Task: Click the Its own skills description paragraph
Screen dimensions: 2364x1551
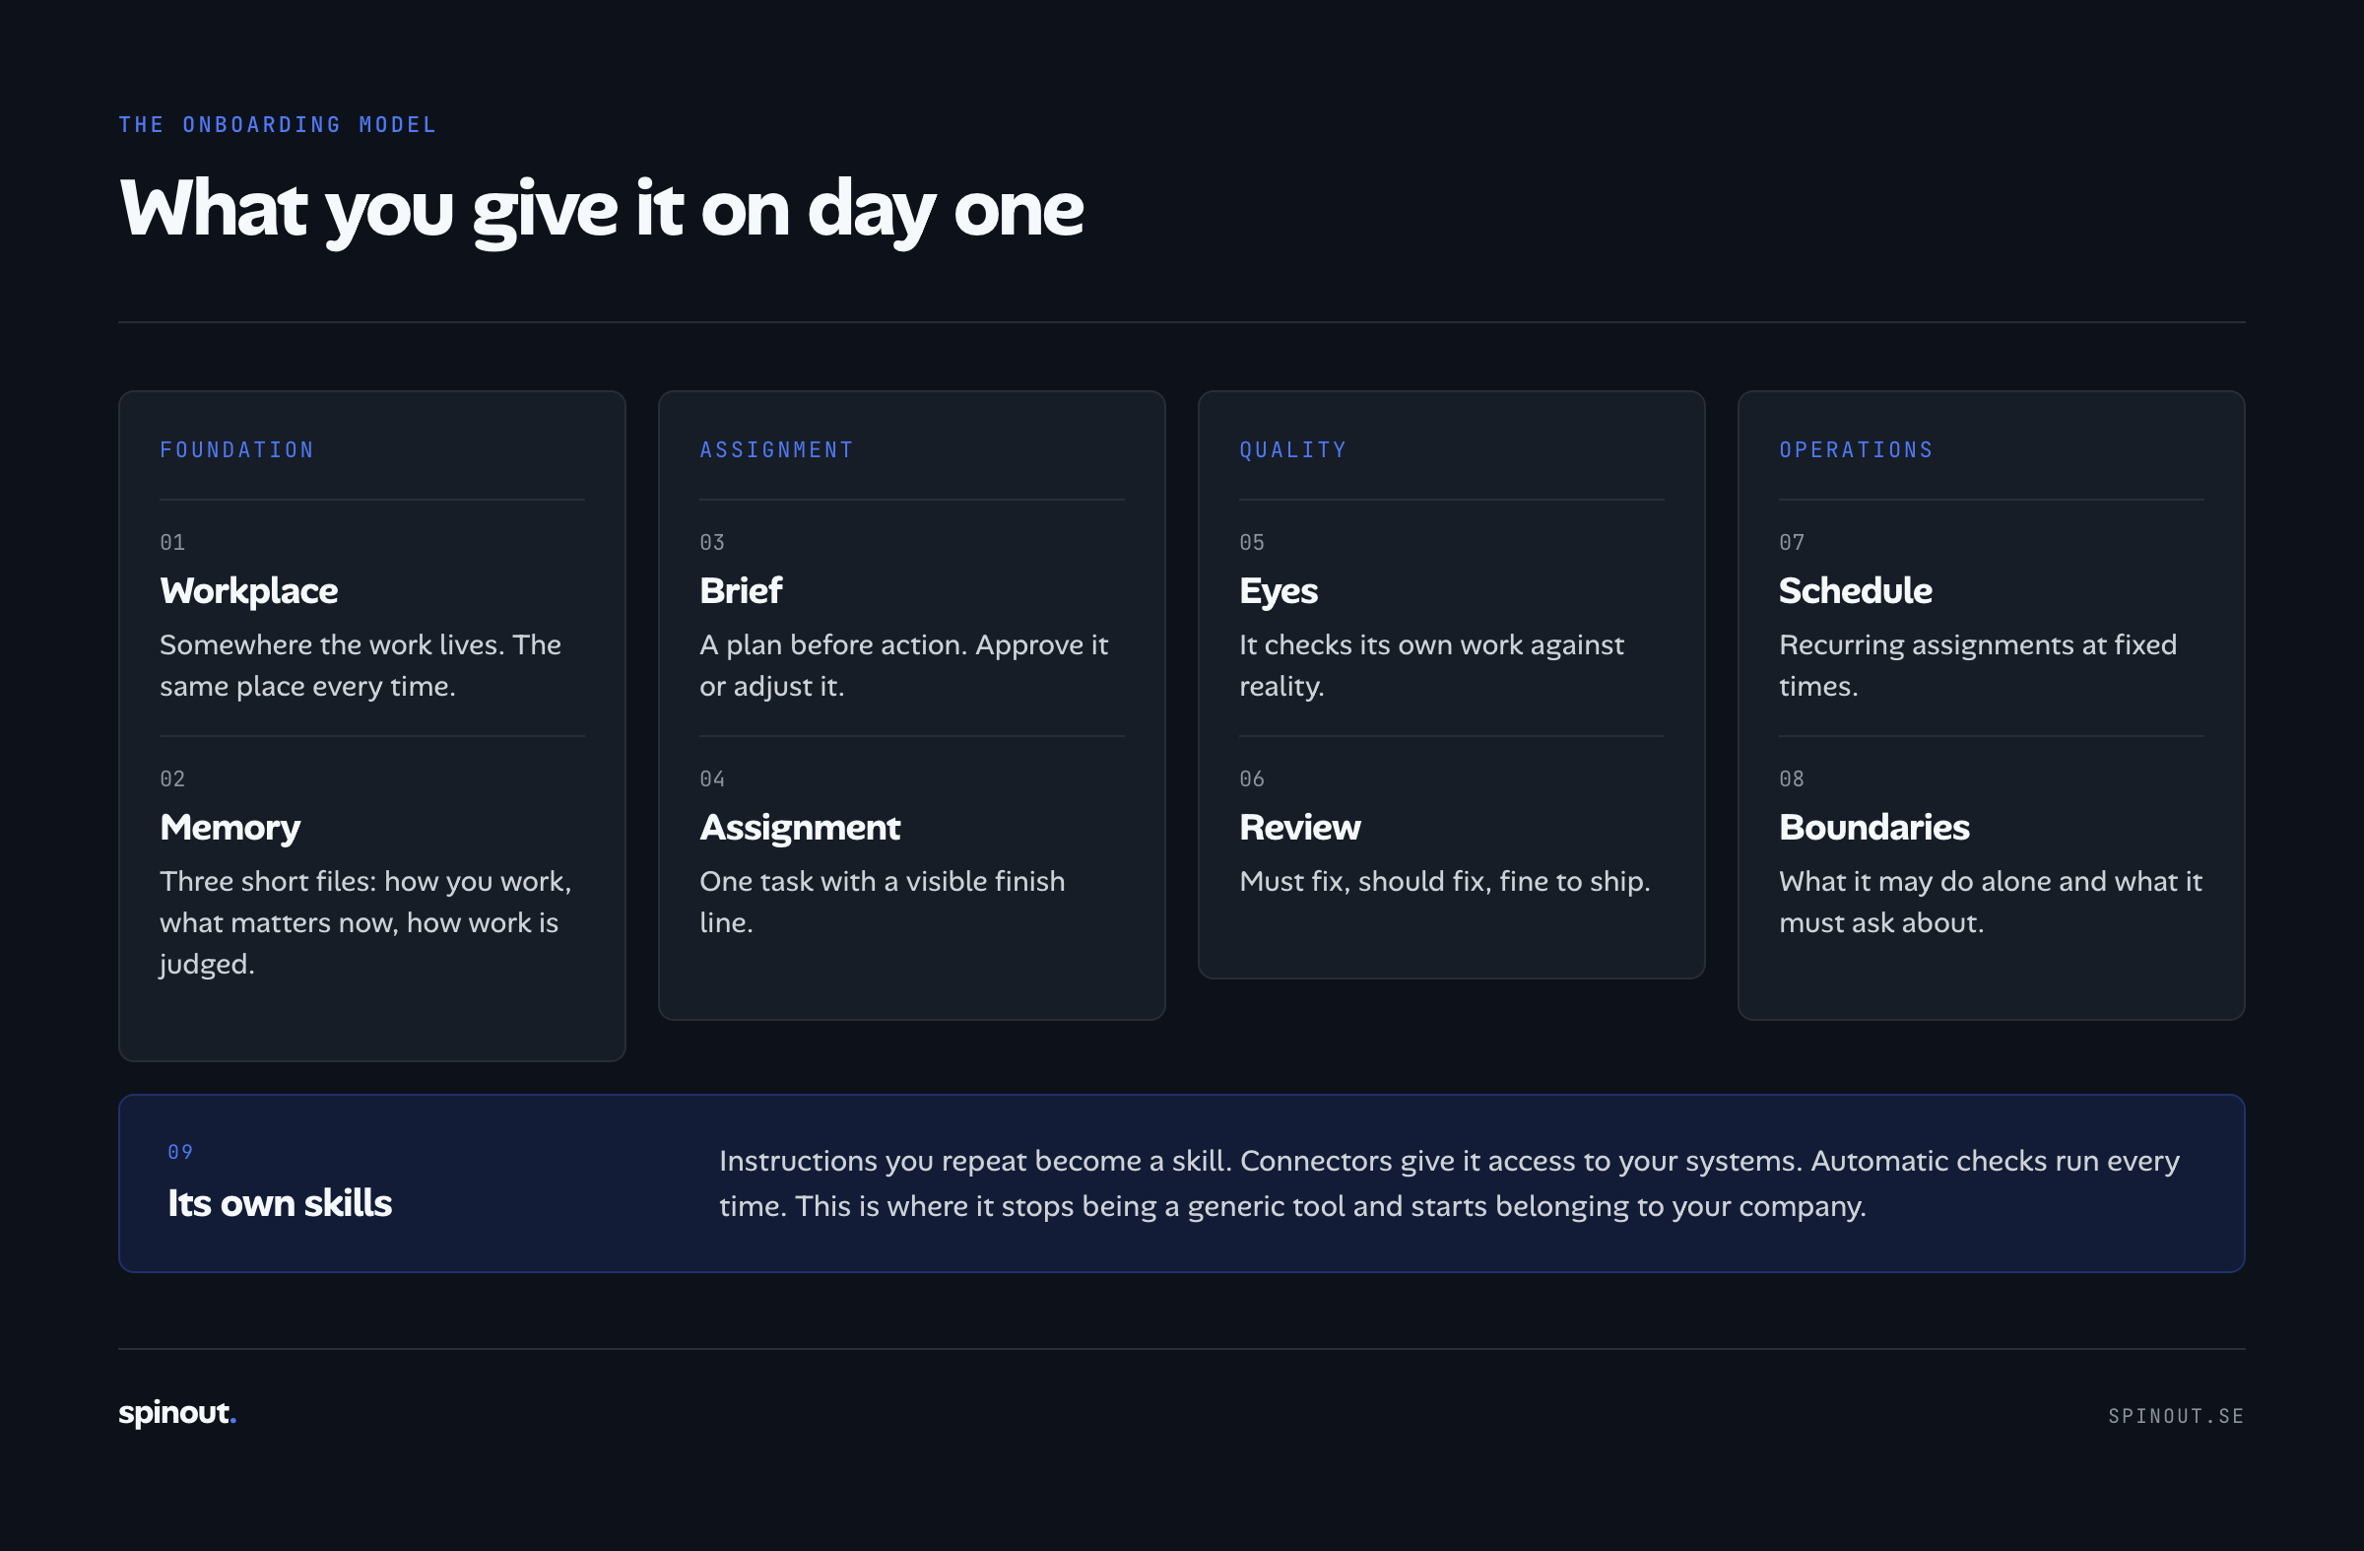Action: coord(1449,1183)
